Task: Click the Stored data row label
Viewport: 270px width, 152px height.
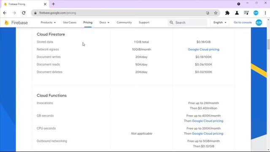Action: tap(45, 42)
